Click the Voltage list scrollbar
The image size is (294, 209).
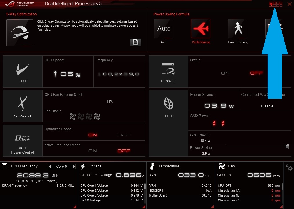145,186
